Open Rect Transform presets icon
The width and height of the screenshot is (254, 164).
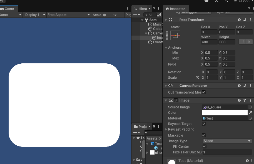pyautogui.click(x=245, y=20)
